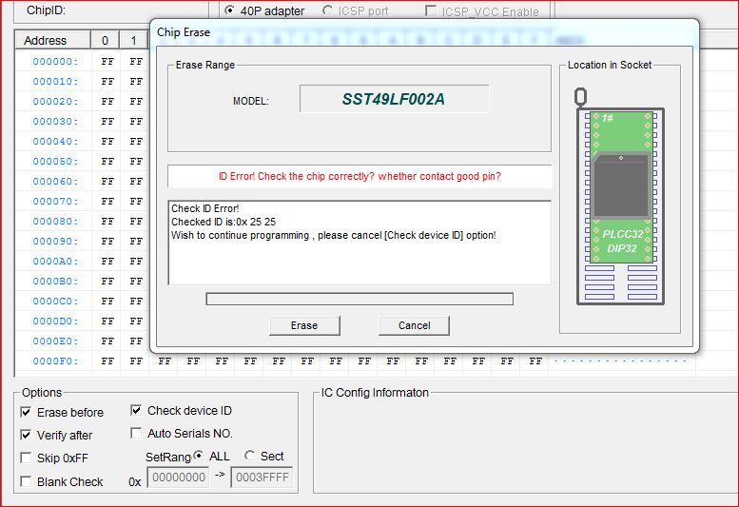Viewport: 739px width, 507px height.
Task: Select address row 000070:
Action: pyautogui.click(x=55, y=202)
